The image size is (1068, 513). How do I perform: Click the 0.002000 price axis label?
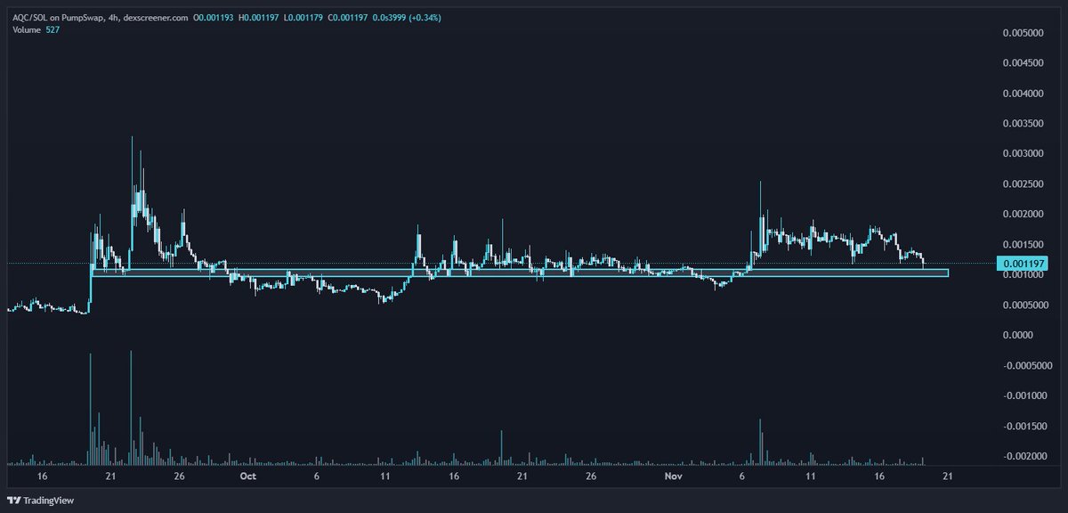(1023, 215)
